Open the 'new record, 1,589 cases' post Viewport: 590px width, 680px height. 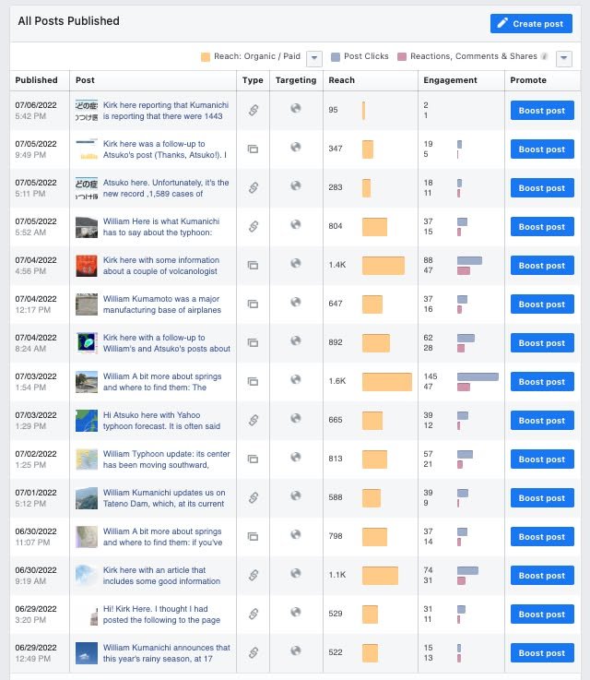[166, 188]
